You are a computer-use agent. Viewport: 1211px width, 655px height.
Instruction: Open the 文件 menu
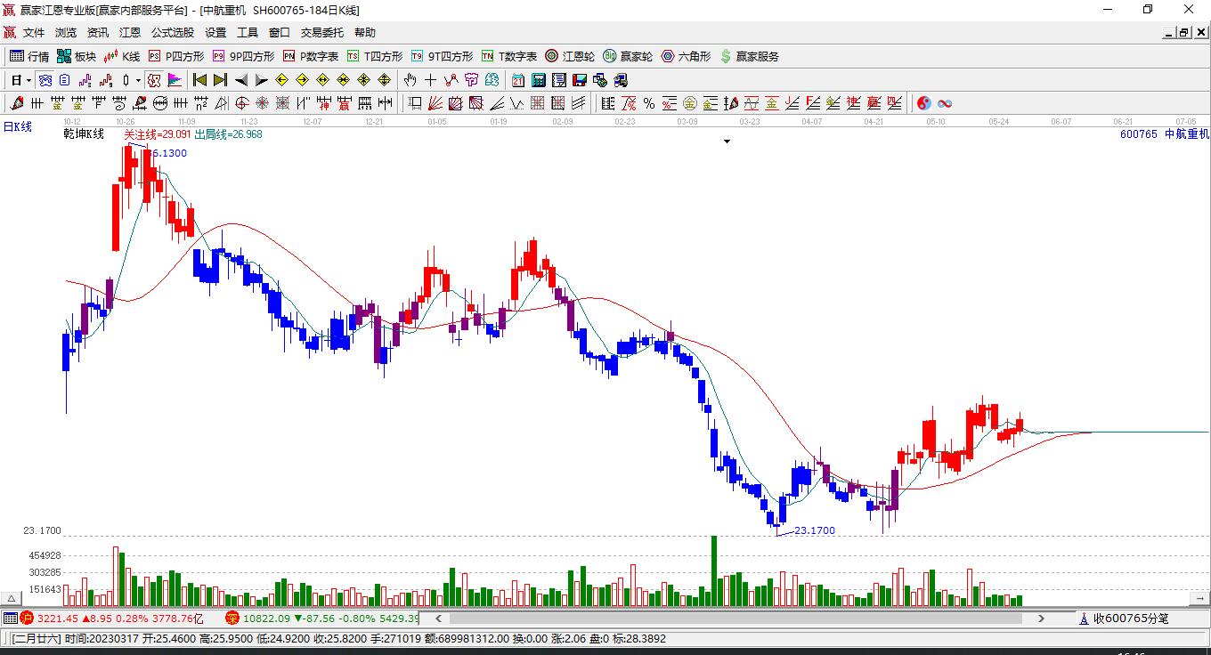[x=34, y=33]
